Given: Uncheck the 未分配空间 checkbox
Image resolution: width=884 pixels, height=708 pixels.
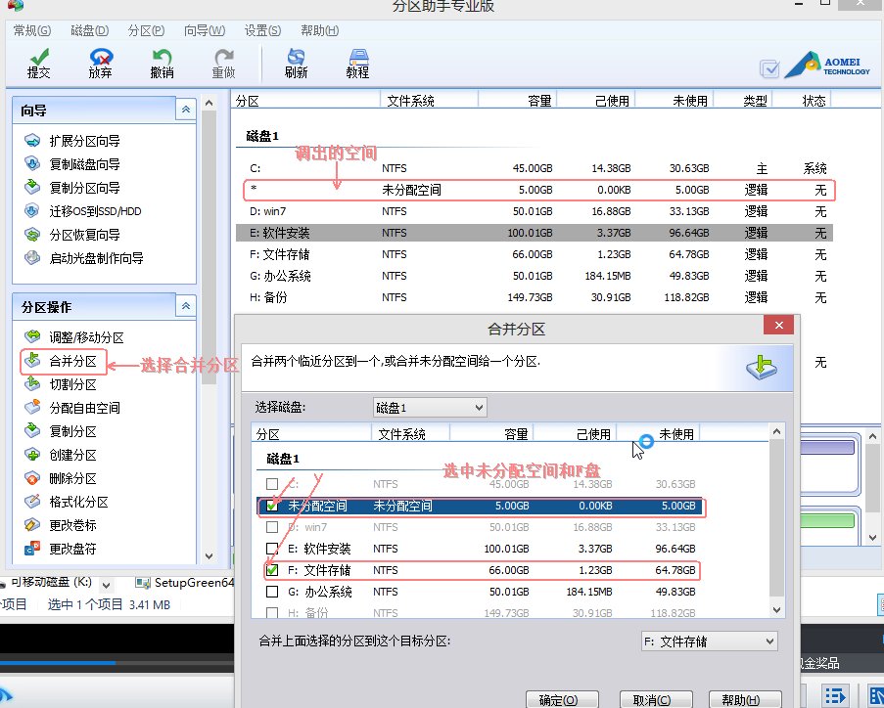Looking at the screenshot, I should [272, 506].
